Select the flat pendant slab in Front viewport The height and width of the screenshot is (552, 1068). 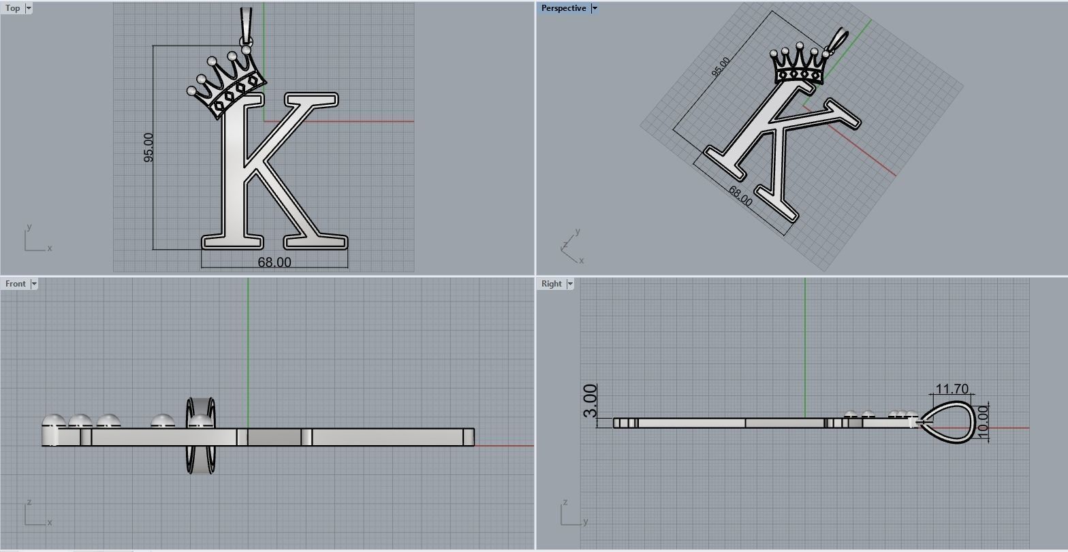click(x=259, y=437)
